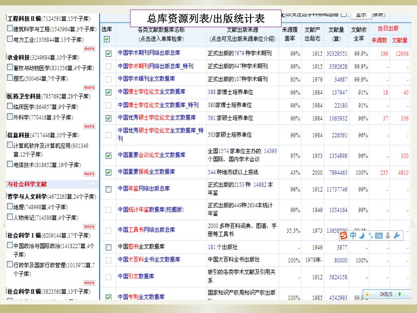Select the 工程科技Ⅱ辑 category heading
This screenshot has width=417, height=313.
pyautogui.click(x=24, y=19)
